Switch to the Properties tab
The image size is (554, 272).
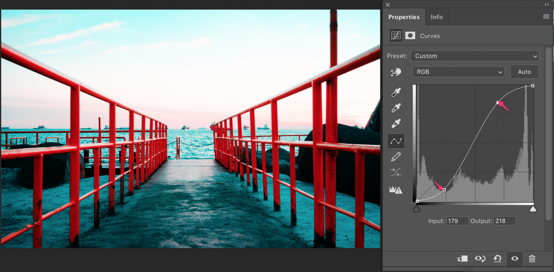(404, 17)
